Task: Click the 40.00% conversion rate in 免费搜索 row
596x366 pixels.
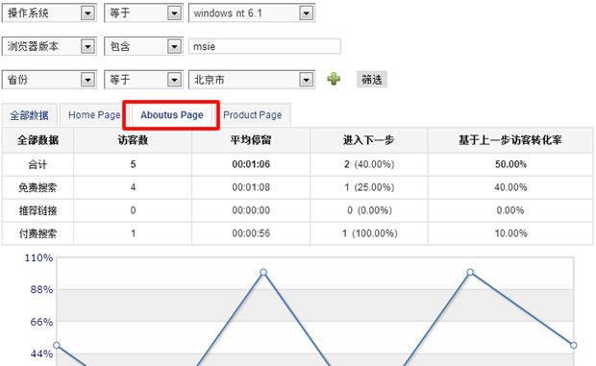Action: click(x=510, y=187)
